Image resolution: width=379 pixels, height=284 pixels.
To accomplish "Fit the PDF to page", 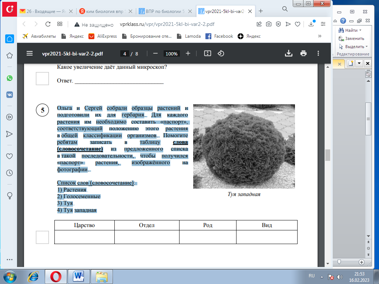I will [208, 53].
